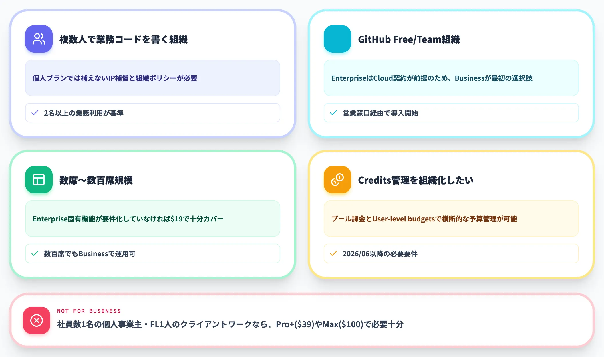Click the text 2名以上の業務利用が基準
The image size is (604, 357).
(x=84, y=113)
